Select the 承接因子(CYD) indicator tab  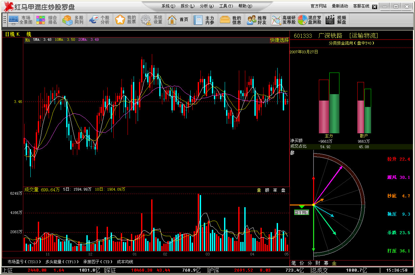pos(98,262)
